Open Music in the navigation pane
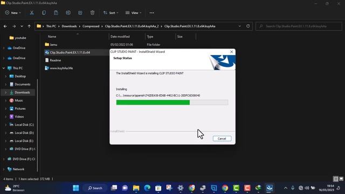 16,100
